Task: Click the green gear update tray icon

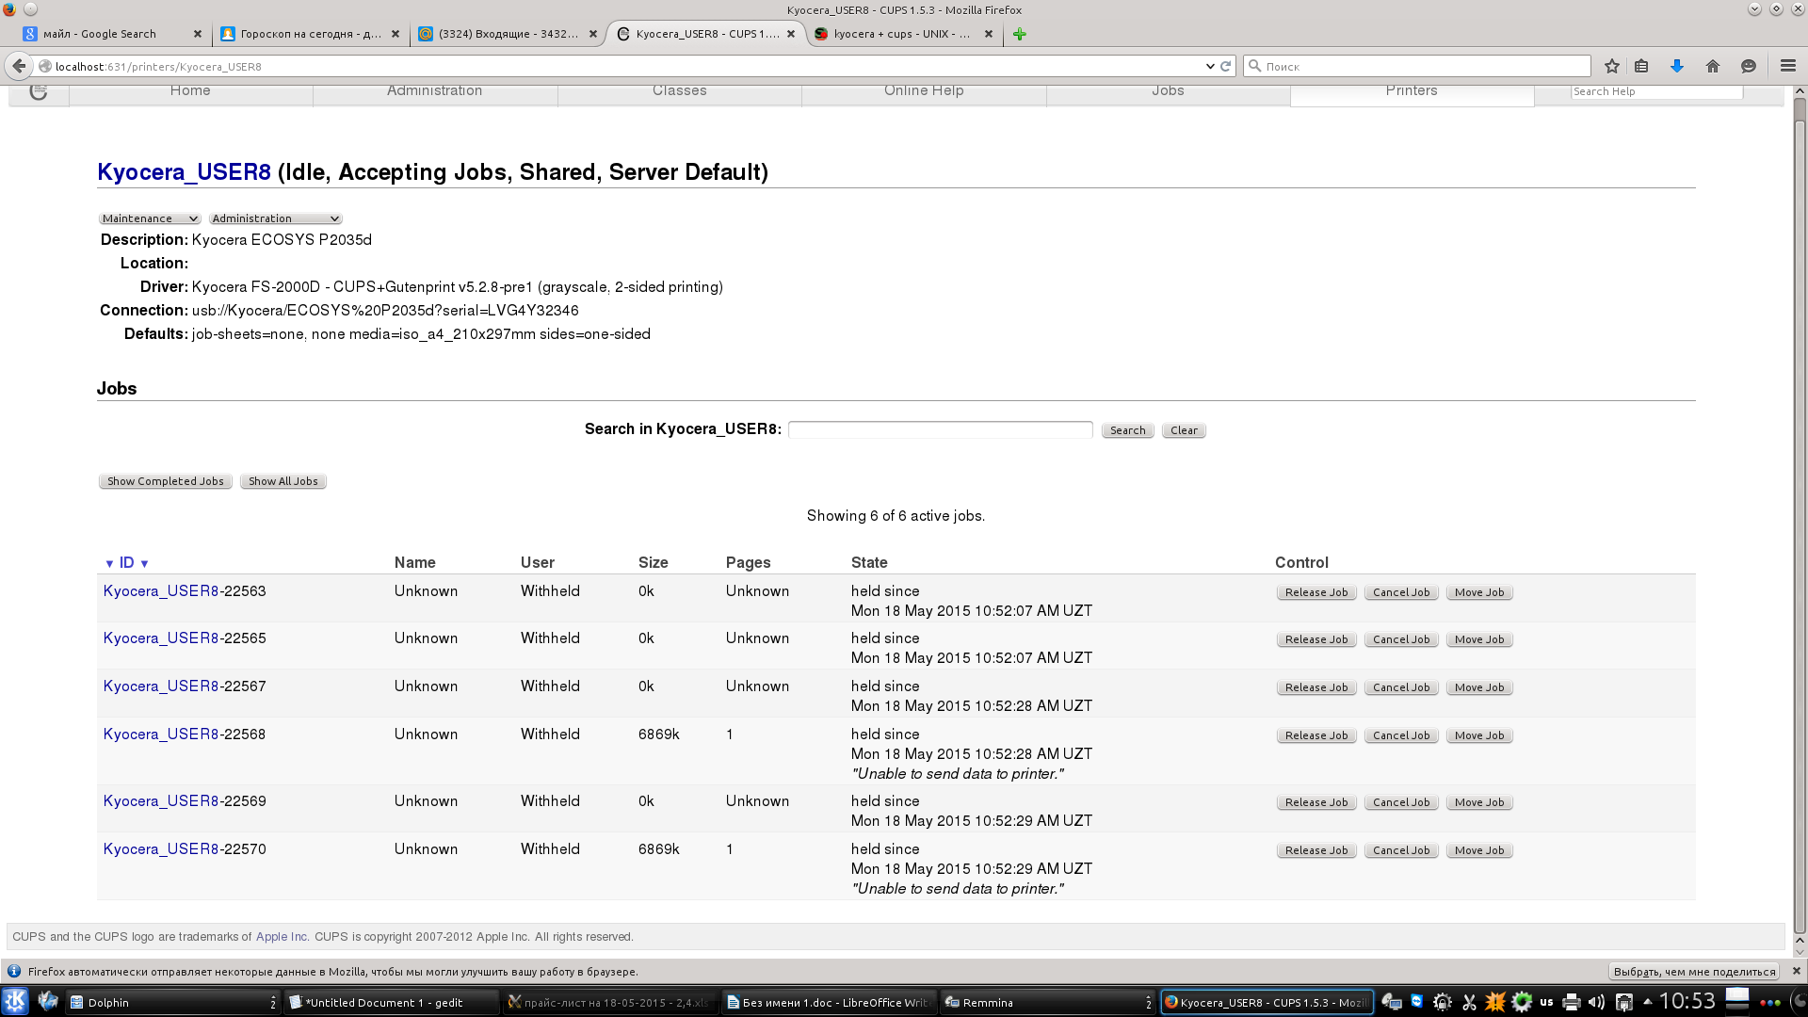Action: click(x=1522, y=1002)
